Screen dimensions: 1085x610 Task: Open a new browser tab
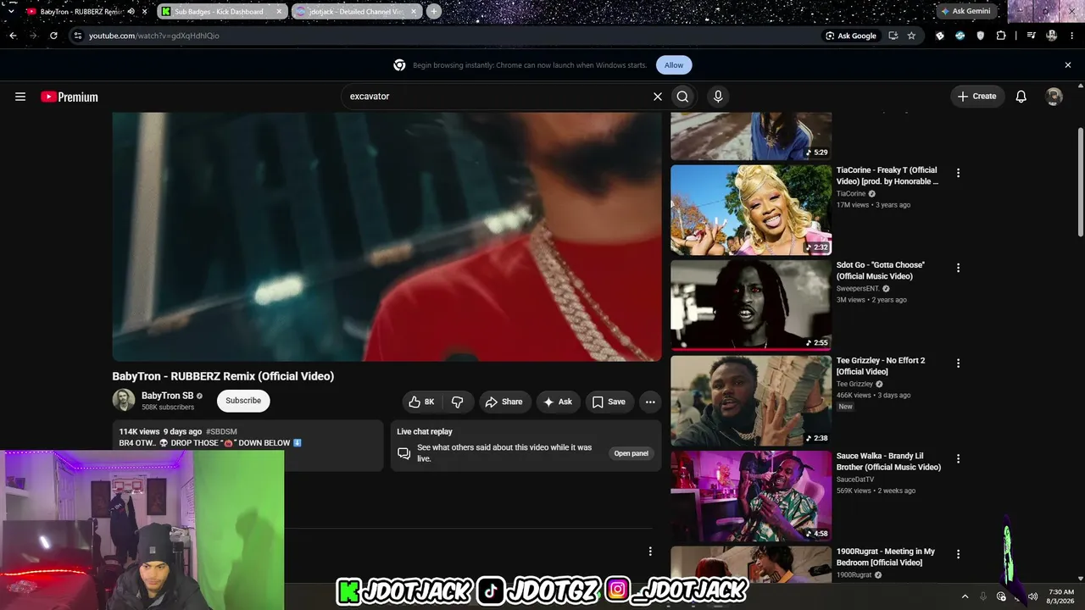coord(434,12)
